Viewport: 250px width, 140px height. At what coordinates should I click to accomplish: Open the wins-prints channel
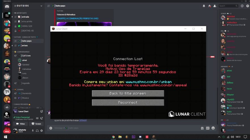click(x=28, y=21)
